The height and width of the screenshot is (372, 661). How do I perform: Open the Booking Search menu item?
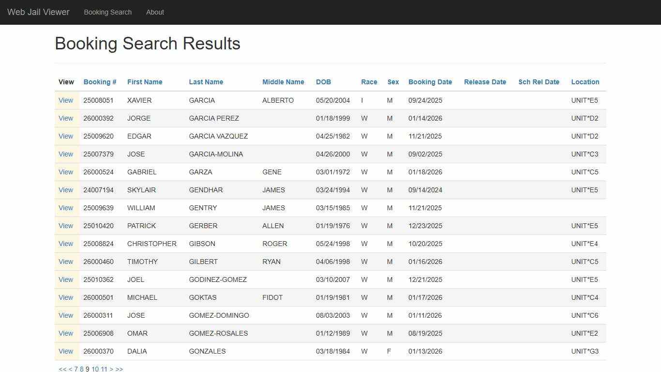107,12
